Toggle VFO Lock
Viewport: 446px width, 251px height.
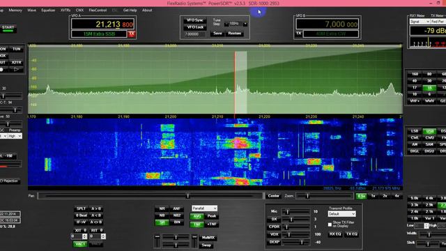pyautogui.click(x=195, y=27)
